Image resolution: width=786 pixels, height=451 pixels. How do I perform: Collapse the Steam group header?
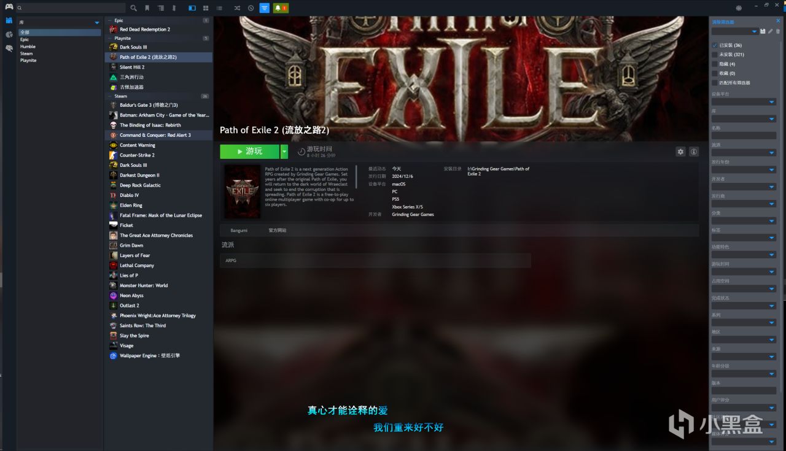[x=159, y=96]
